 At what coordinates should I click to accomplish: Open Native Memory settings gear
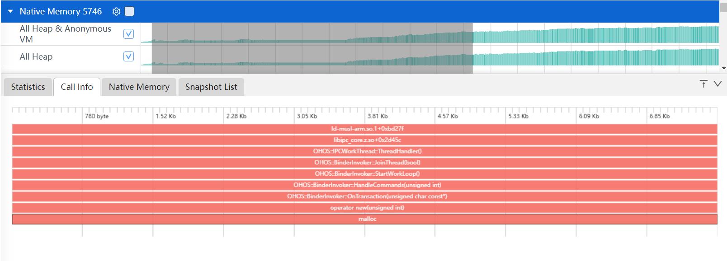pyautogui.click(x=116, y=12)
